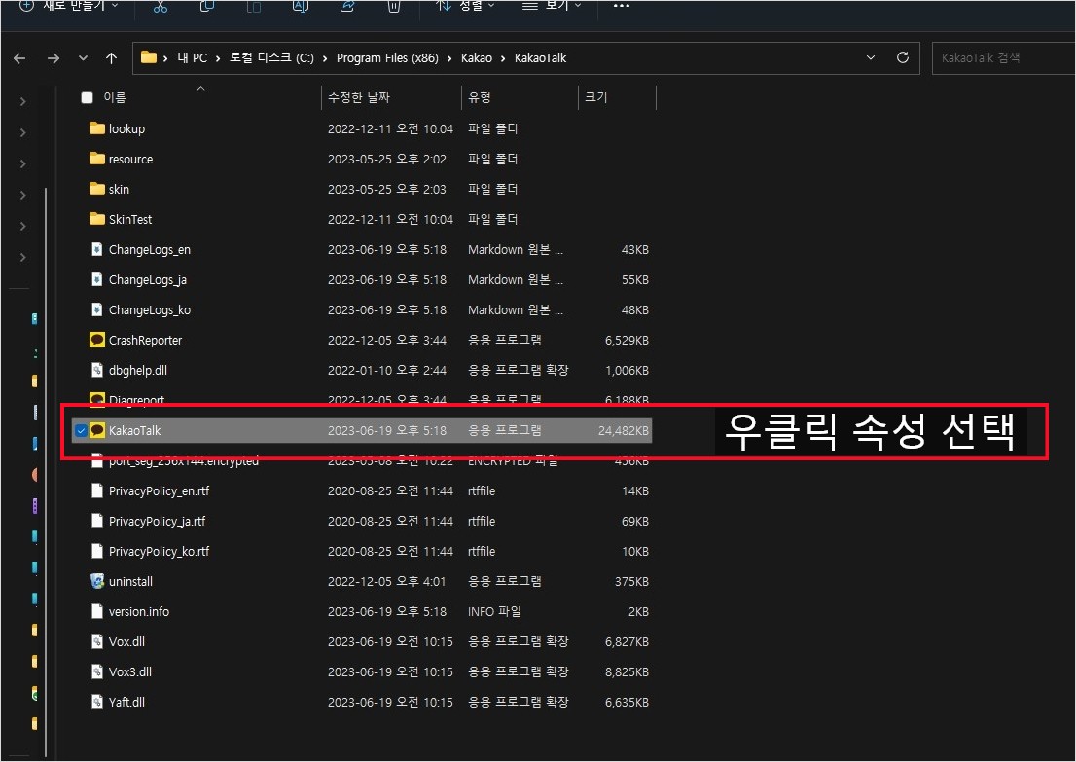
Task: Click the PrivacyPolicy_en.rtf file icon
Action: (96, 490)
